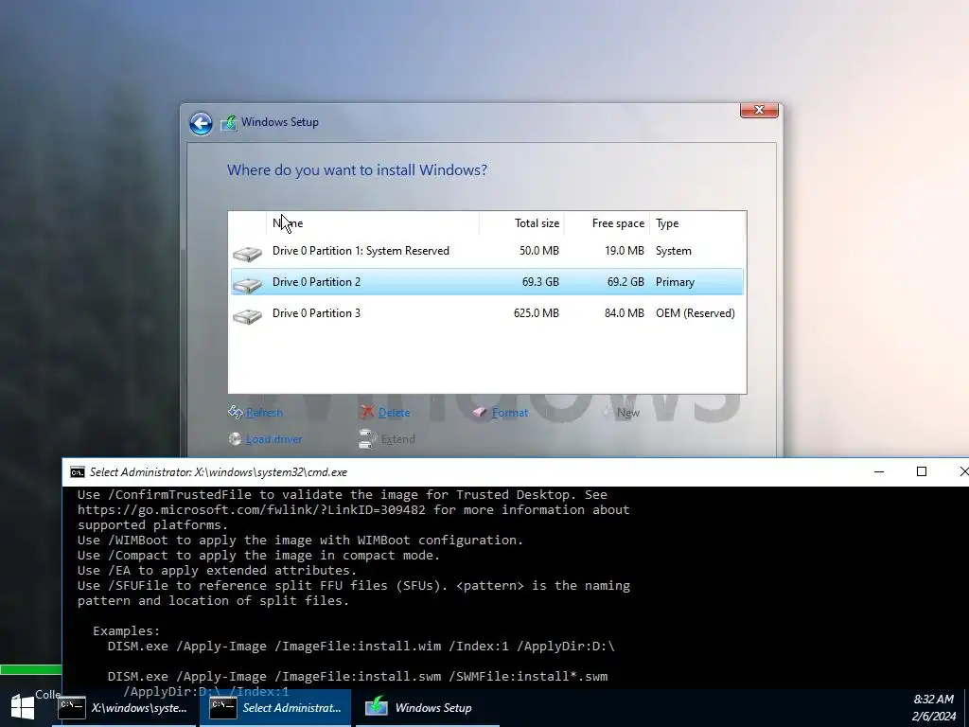969x727 pixels.
Task: Click the Extend drive icon
Action: pos(367,439)
